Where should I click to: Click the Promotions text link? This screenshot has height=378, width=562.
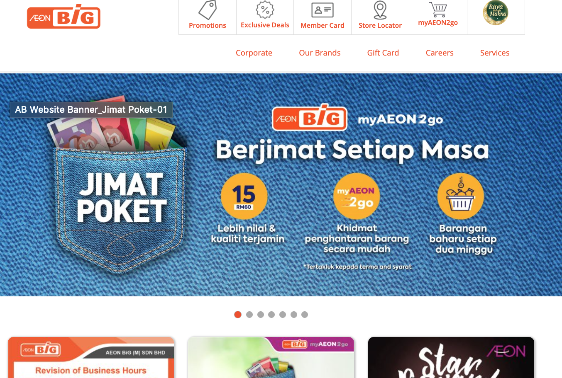point(208,25)
